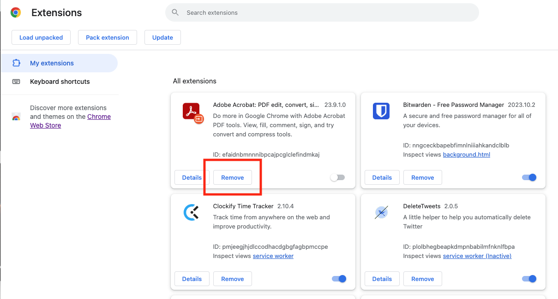The width and height of the screenshot is (558, 299).
Task: Click the My extensions puzzle icon
Action: 16,63
